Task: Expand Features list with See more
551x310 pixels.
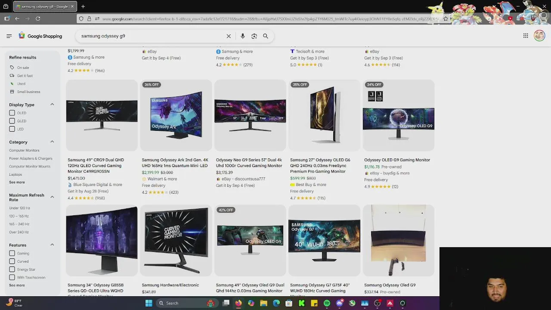Action: click(x=17, y=285)
